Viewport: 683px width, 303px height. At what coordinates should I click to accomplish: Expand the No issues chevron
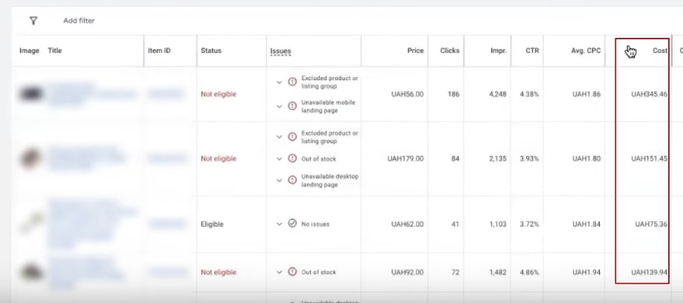tap(279, 224)
